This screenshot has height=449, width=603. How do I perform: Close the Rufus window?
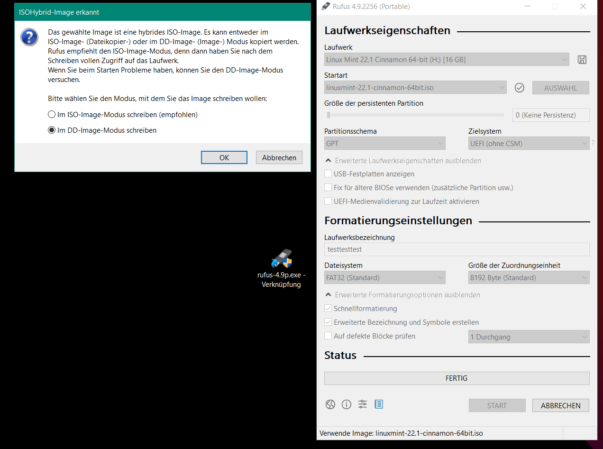click(x=583, y=6)
